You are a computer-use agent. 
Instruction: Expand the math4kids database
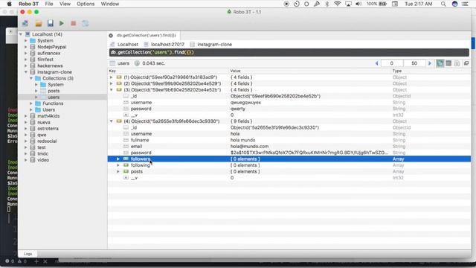click(26, 116)
